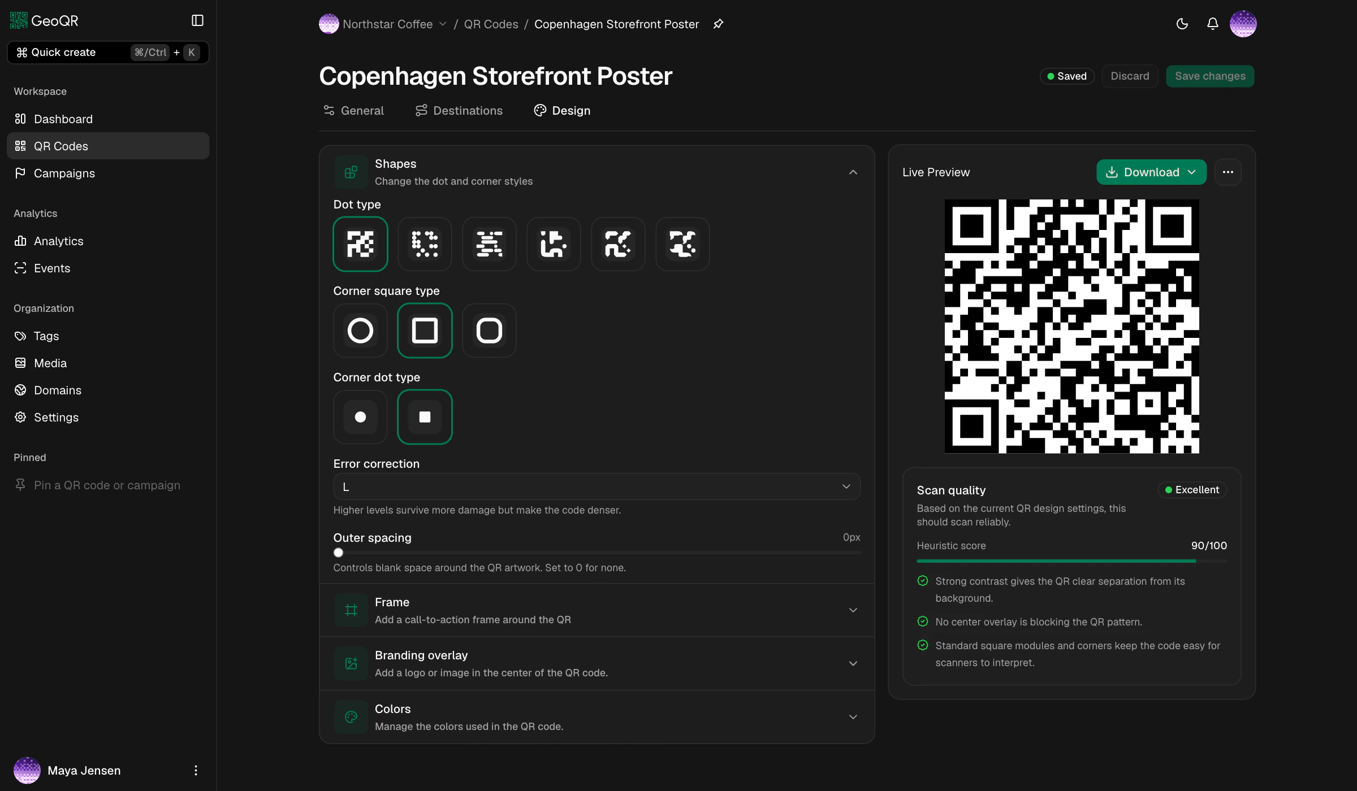Toggle dark mode moon icon
Viewport: 1357px width, 791px height.
(x=1182, y=24)
